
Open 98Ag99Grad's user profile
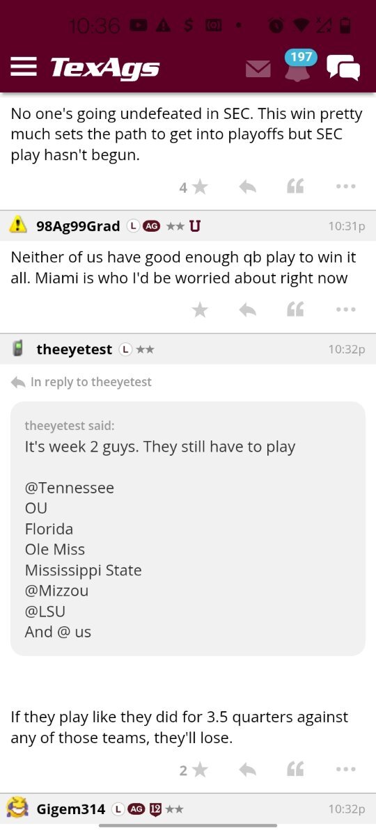point(78,225)
